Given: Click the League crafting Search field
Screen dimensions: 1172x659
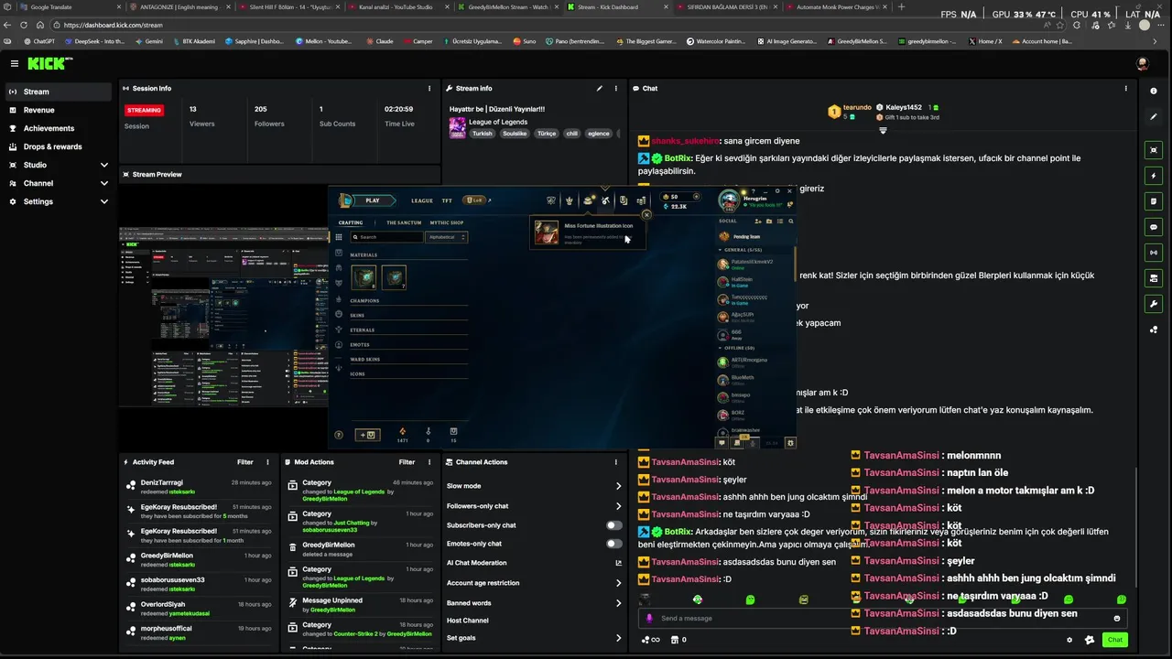Looking at the screenshot, I should (387, 237).
